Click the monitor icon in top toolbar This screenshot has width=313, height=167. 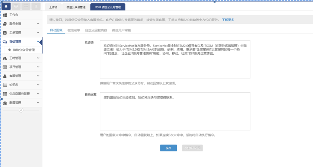click(x=16, y=6)
